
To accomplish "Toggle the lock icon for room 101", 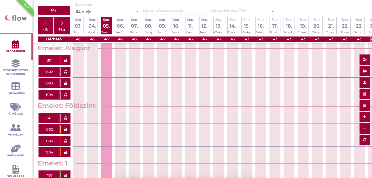I will click(66, 175).
